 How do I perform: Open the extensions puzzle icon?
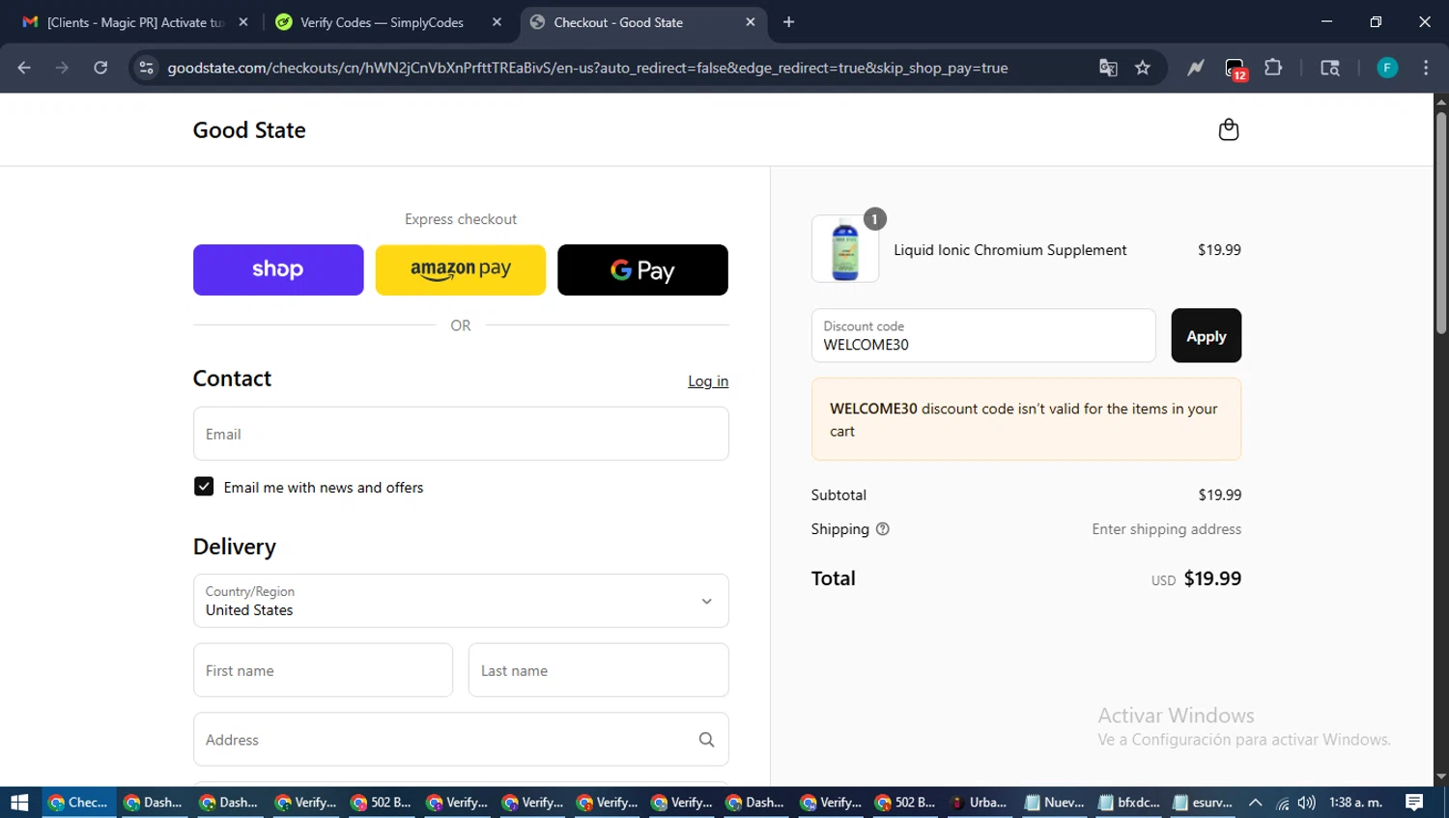pyautogui.click(x=1273, y=68)
